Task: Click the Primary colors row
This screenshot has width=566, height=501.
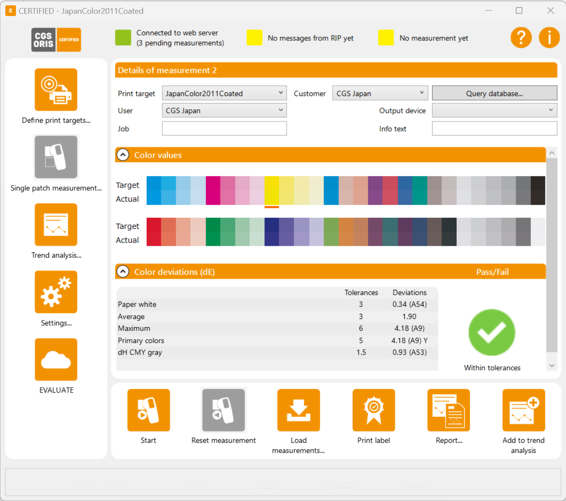Action: pos(277,341)
